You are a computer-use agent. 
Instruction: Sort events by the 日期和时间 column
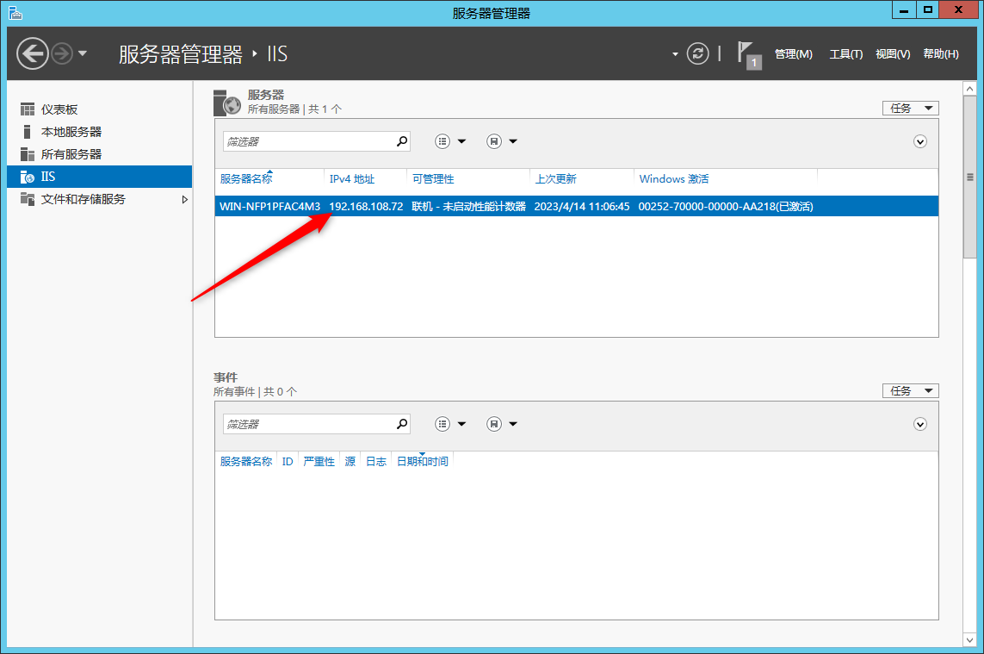(x=423, y=462)
